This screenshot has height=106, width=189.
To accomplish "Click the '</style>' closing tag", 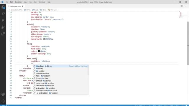I will pyautogui.click(x=27, y=69).
